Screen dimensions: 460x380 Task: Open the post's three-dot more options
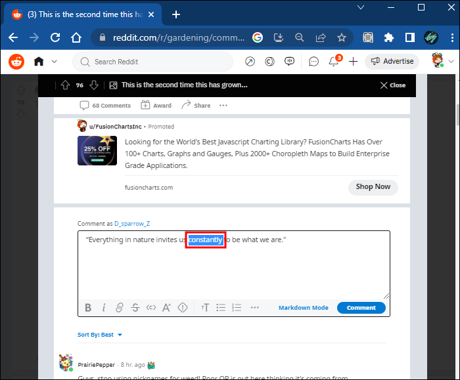click(223, 106)
